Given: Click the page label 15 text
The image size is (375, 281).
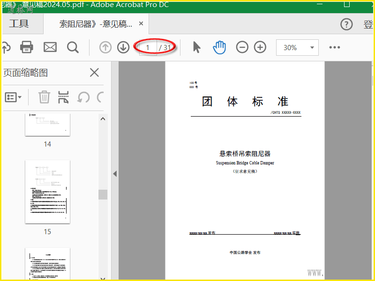Looking at the screenshot, I should (47, 232).
